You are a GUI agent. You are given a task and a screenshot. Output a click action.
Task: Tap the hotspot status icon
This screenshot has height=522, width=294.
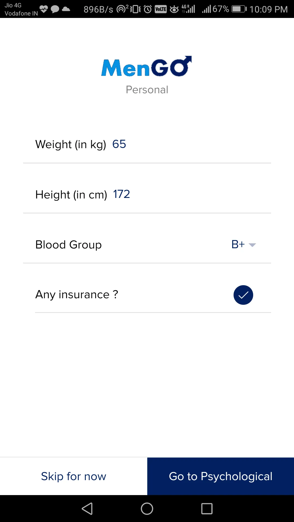pyautogui.click(x=122, y=9)
